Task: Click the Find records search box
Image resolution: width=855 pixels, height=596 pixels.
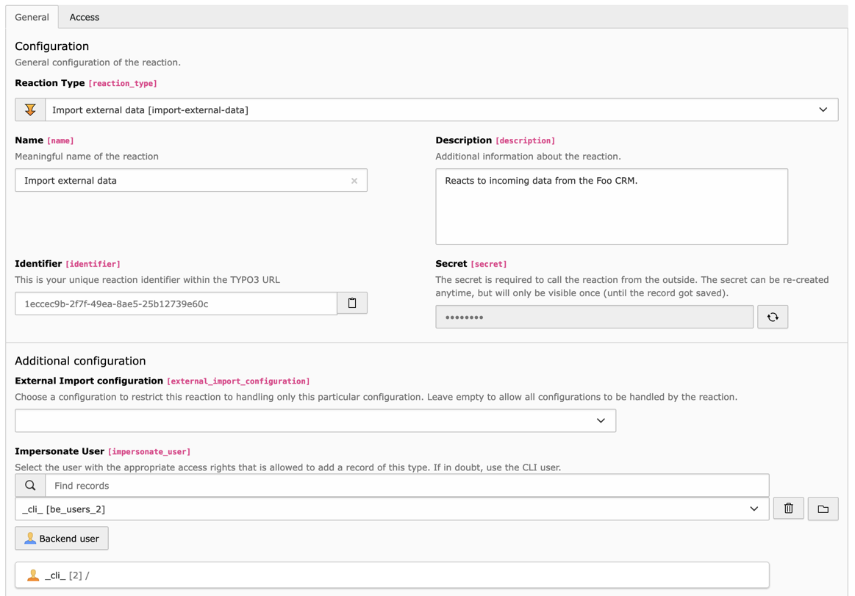Action: 407,486
